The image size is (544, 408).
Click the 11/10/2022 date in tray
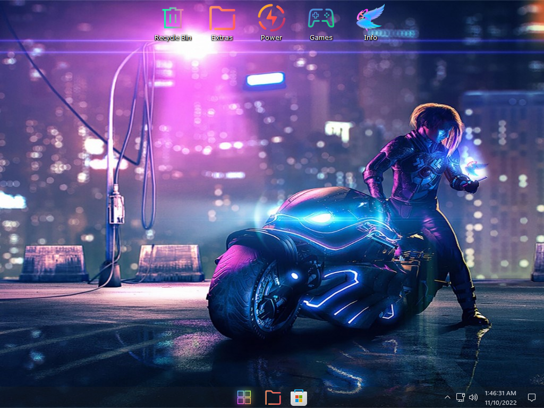pyautogui.click(x=500, y=403)
